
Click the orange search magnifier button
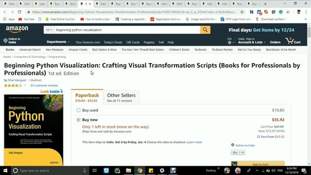coord(205,30)
